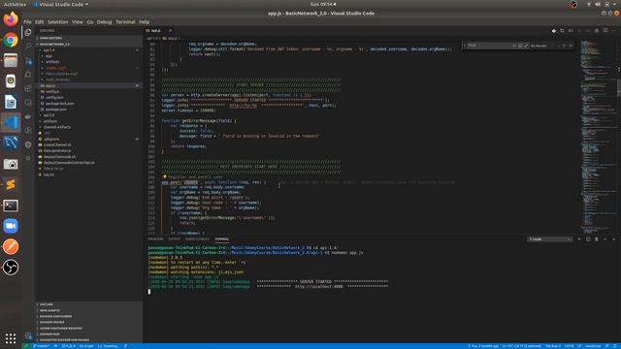Click the language mode in status bar
Screen dimensions: 621x349
point(593,346)
